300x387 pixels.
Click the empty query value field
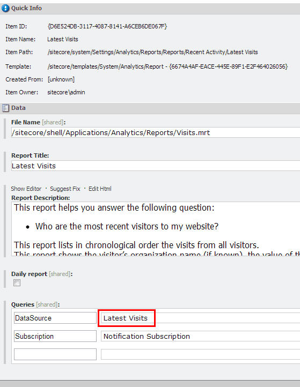click(200, 354)
